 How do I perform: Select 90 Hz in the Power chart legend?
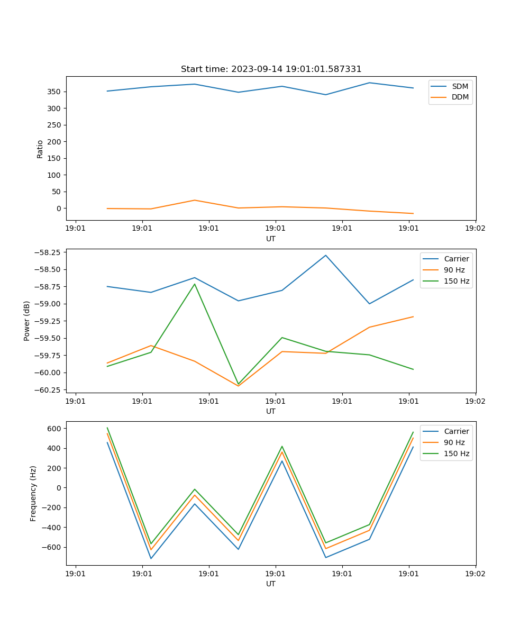pyautogui.click(x=454, y=270)
